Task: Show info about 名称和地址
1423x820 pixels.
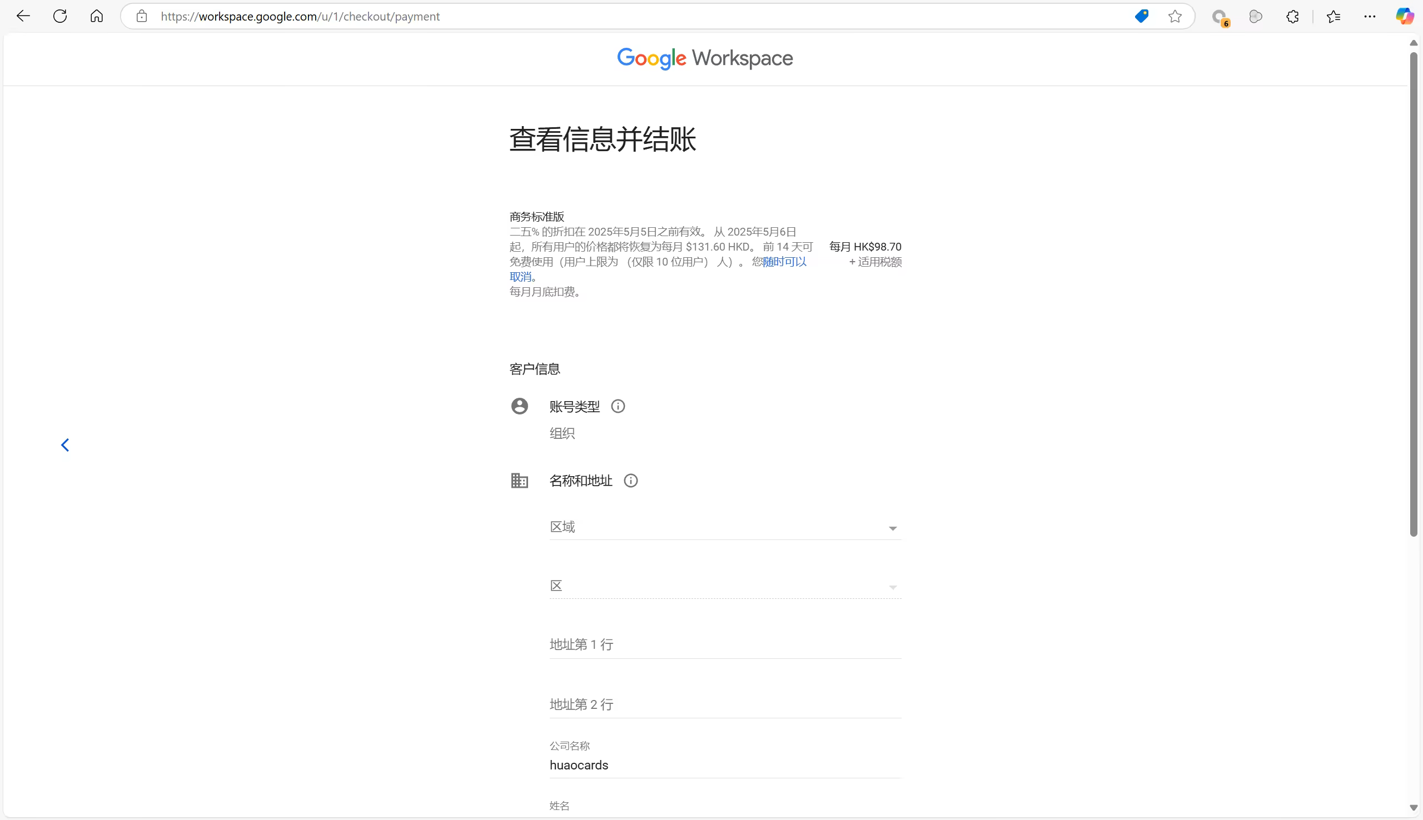Action: click(x=630, y=481)
